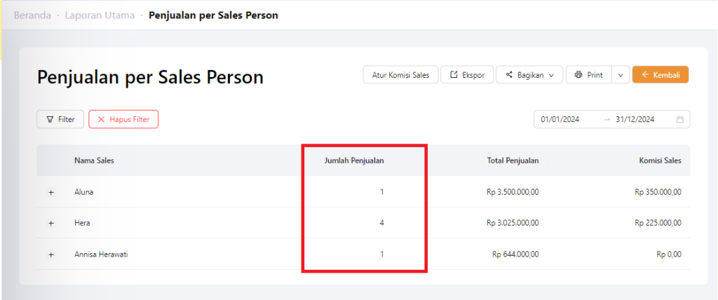Select the name Annisa Herawati
This screenshot has height=300, width=718.
coord(101,254)
